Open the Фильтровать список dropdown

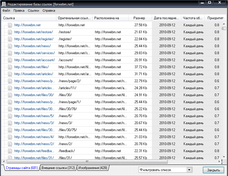click(x=165, y=170)
